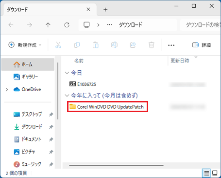The height and width of the screenshot is (178, 221).
Task: Sort by the 名前 column header
Action: coord(79,61)
